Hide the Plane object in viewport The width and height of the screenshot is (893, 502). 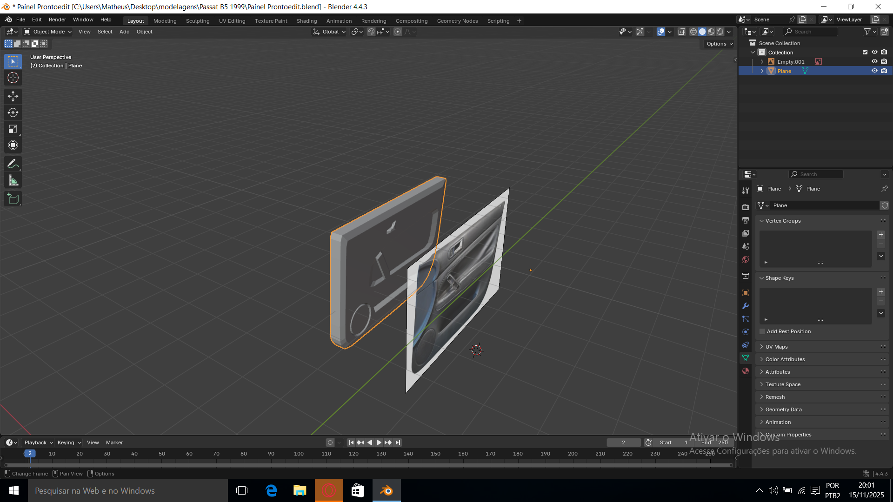[874, 71]
